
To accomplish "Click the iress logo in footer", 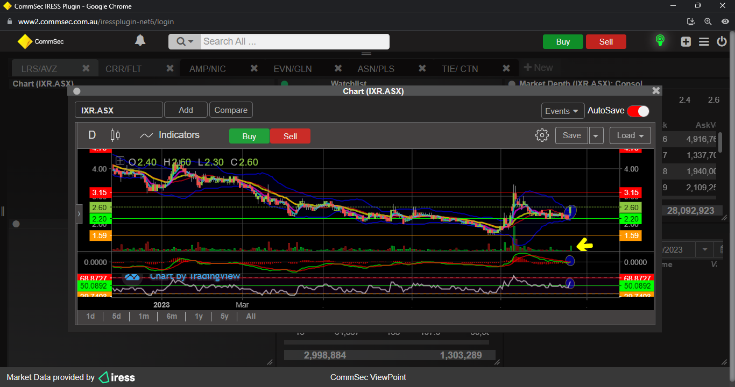I will [117, 377].
